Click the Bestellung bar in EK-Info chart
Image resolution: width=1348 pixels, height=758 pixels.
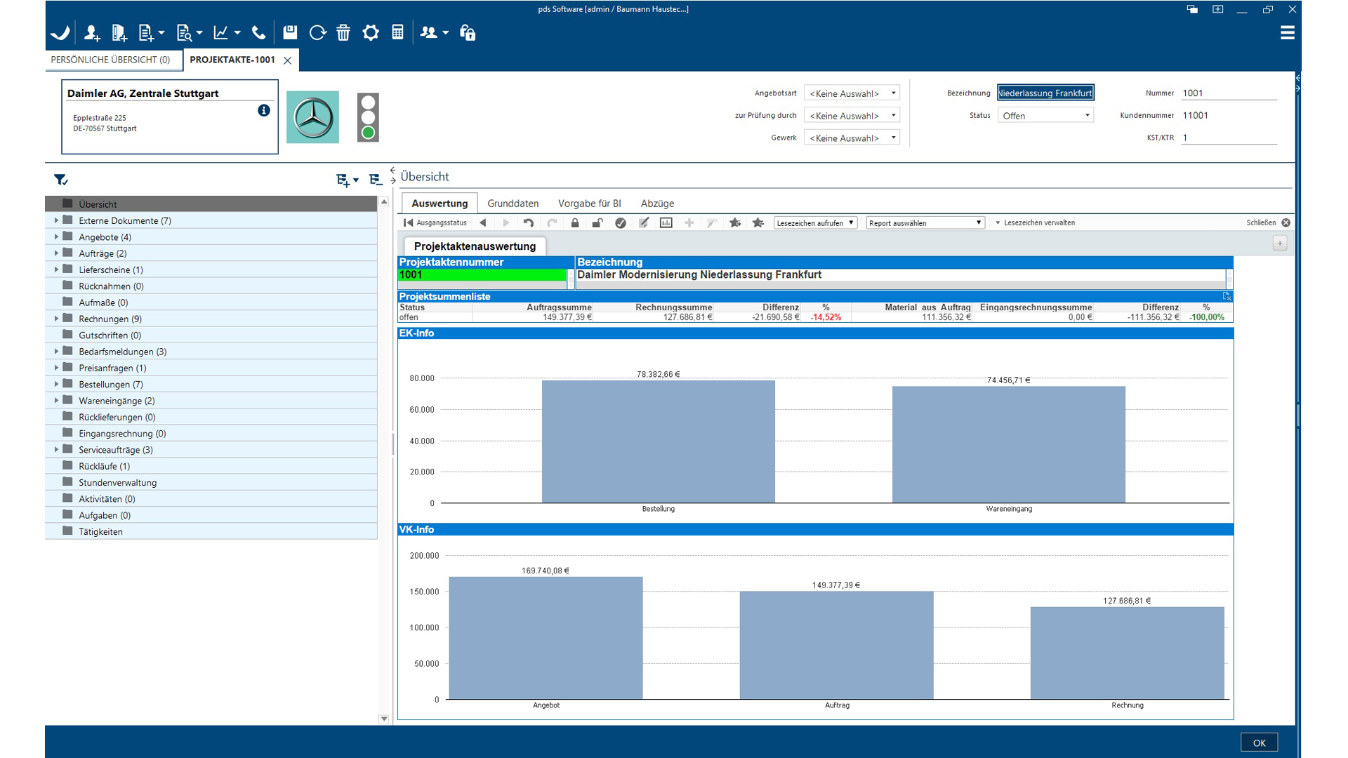coord(658,441)
